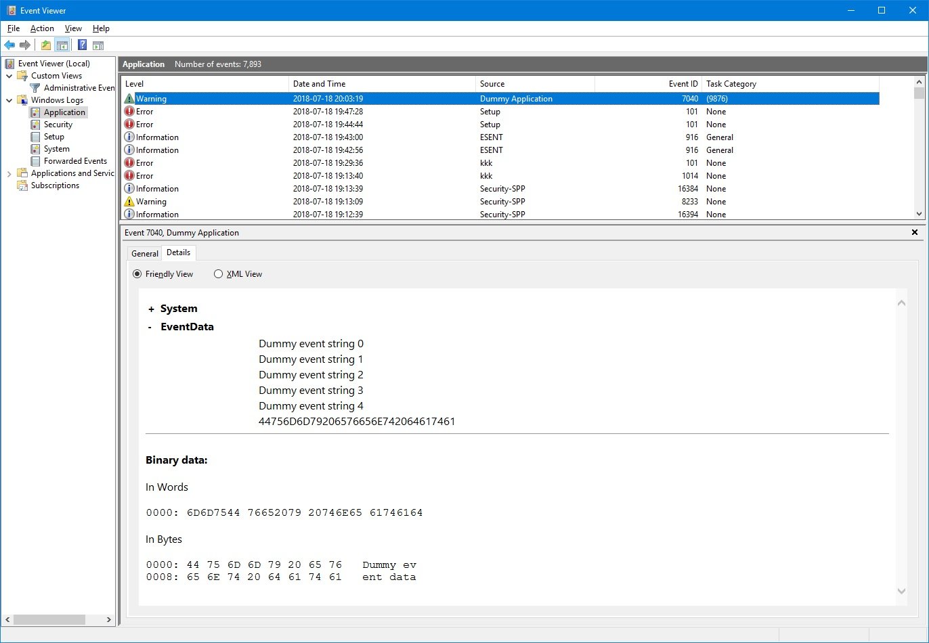
Task: Switch to the General tab
Action: pyautogui.click(x=145, y=253)
